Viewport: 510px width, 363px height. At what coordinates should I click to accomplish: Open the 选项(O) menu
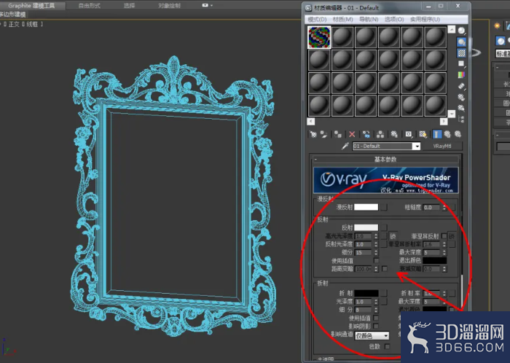(394, 20)
